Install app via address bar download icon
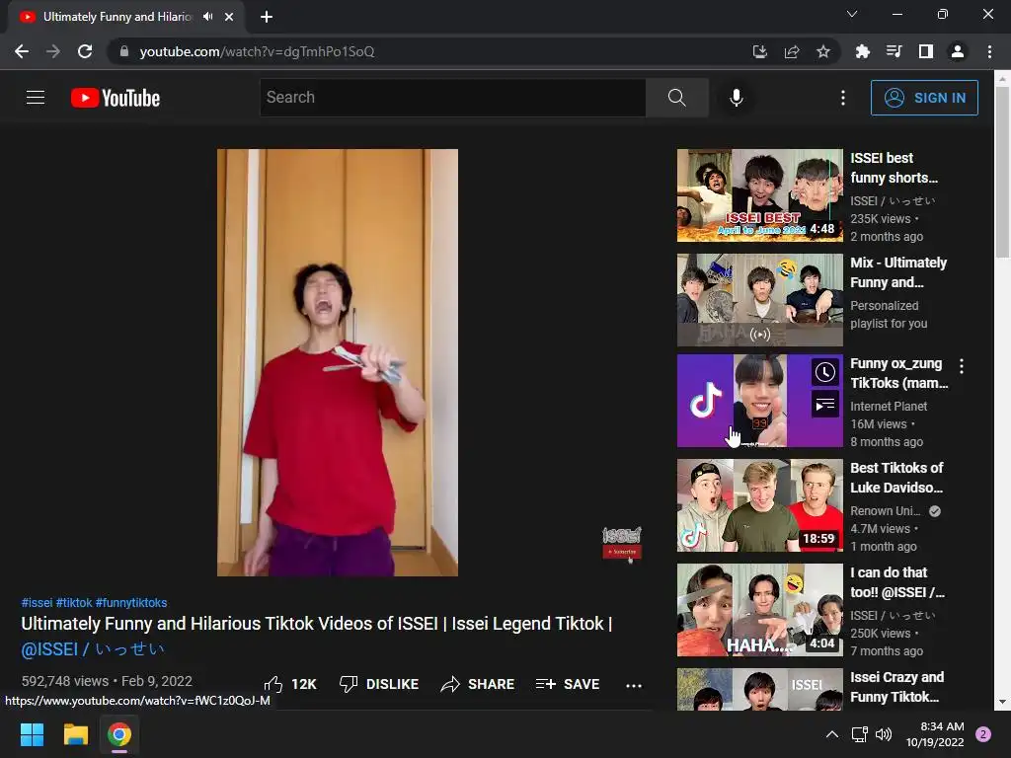This screenshot has height=758, width=1011. pyautogui.click(x=760, y=51)
